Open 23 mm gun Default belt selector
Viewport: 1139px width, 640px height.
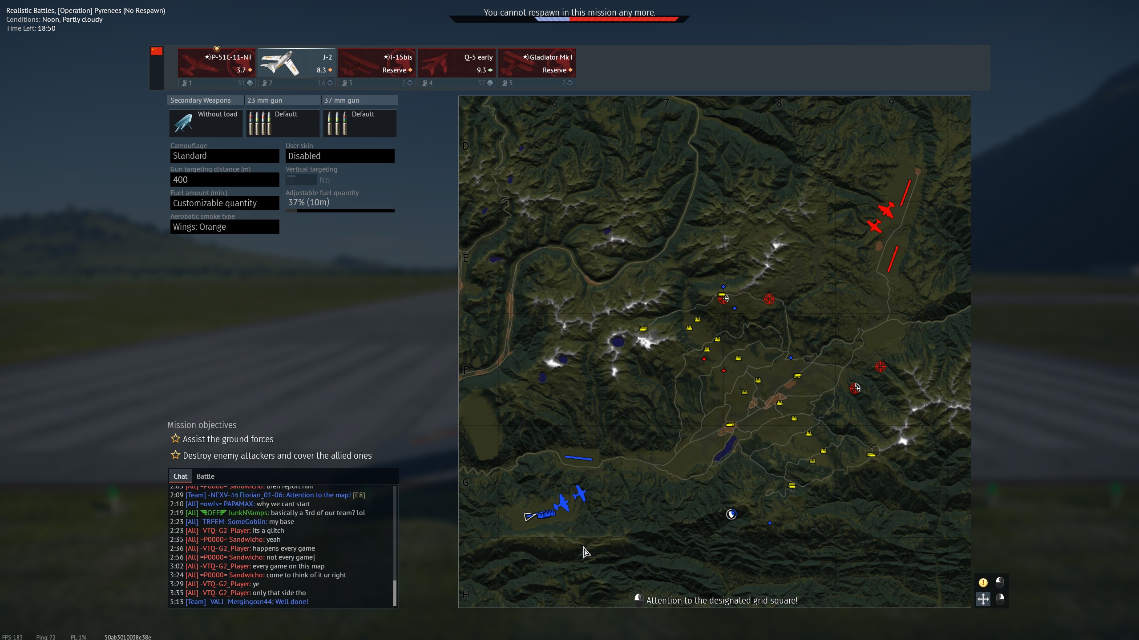coord(283,123)
